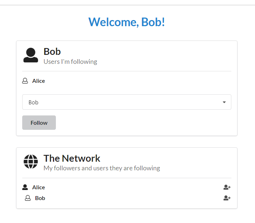The height and width of the screenshot is (223, 255).
Task: Click the divider line under The Network header
Action: 127,178
